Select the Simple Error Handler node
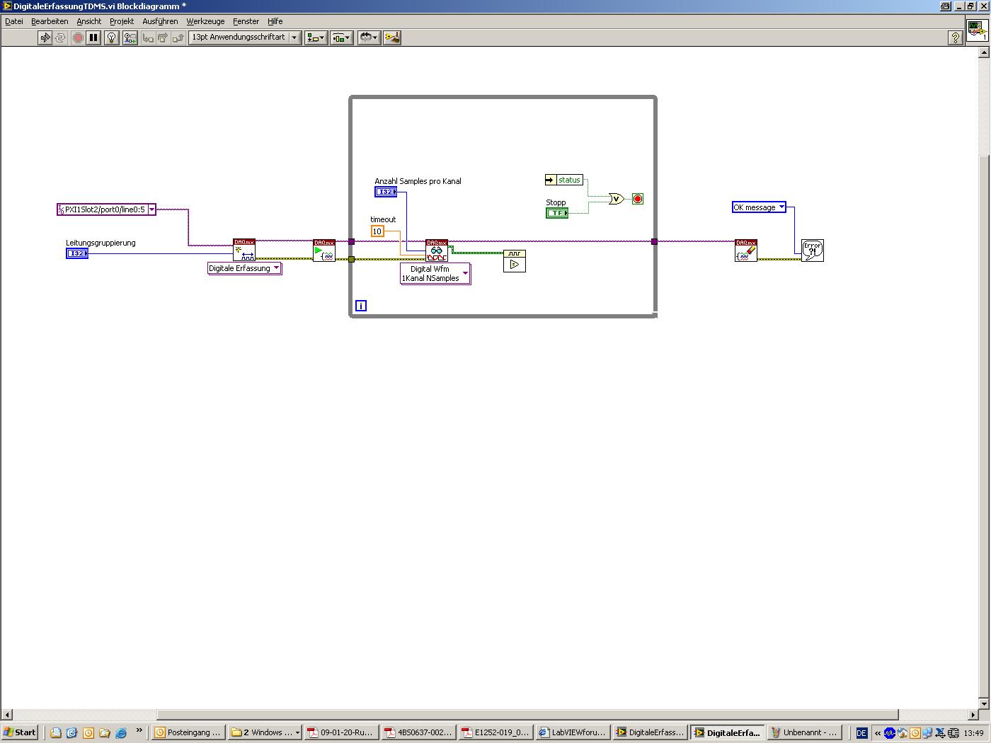The height and width of the screenshot is (743, 991). [x=813, y=250]
